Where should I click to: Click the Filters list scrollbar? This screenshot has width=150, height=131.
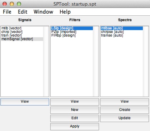96,61
